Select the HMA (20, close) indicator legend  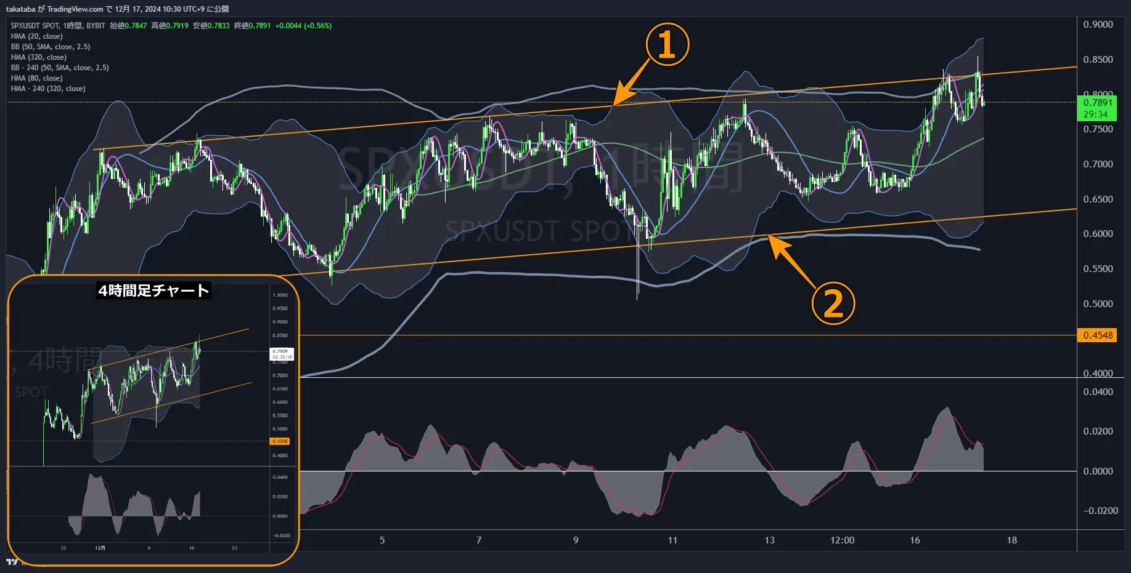36,36
